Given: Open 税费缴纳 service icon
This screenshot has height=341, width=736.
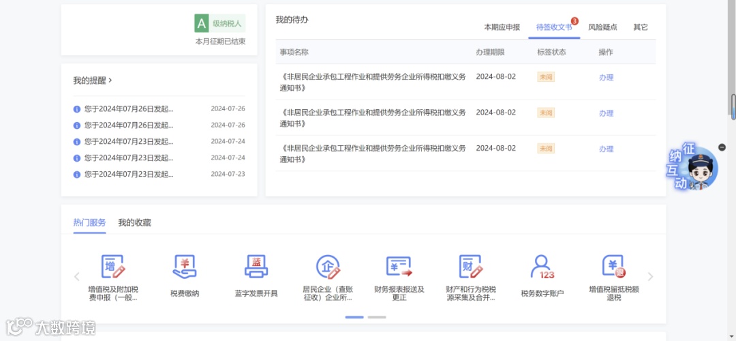Looking at the screenshot, I should [185, 267].
